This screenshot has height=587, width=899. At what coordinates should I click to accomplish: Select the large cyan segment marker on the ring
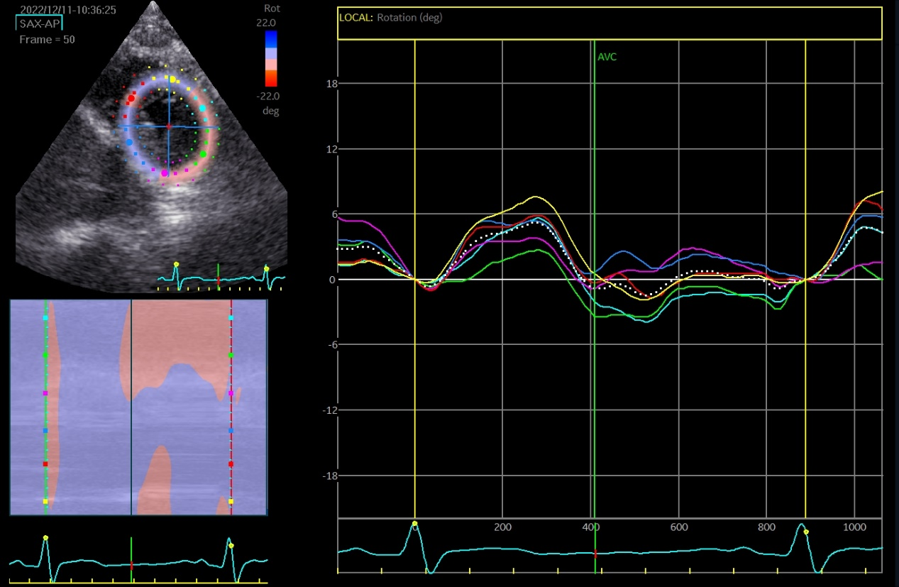tap(202, 108)
